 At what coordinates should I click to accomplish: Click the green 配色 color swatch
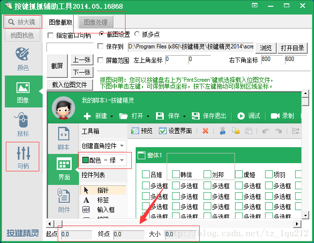85,160
